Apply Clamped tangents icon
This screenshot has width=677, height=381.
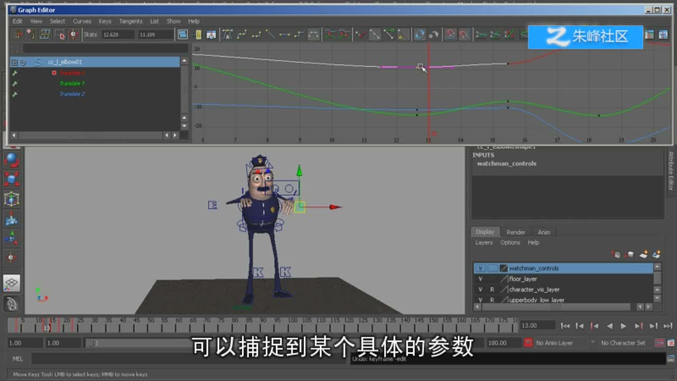[x=256, y=35]
